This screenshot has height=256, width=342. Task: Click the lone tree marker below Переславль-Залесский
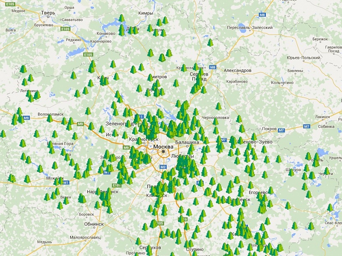[210, 43]
